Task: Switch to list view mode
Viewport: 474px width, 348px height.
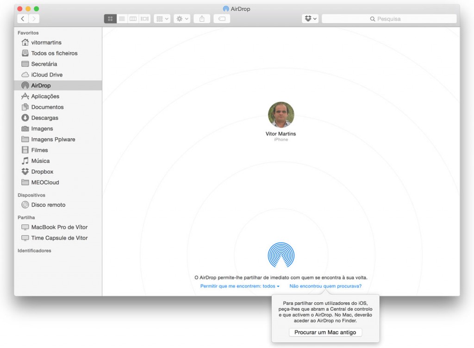Action: pyautogui.click(x=122, y=18)
